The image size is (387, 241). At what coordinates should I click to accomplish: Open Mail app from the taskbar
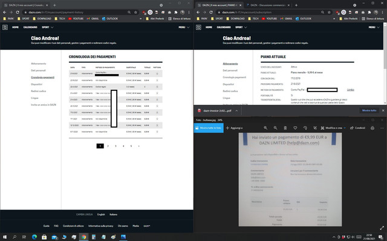click(54, 237)
